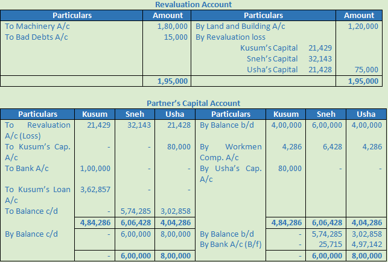Screen dimensions: 388x262
Task: Click the revaluation loss total 75,000
Action: pyautogui.click(x=366, y=70)
